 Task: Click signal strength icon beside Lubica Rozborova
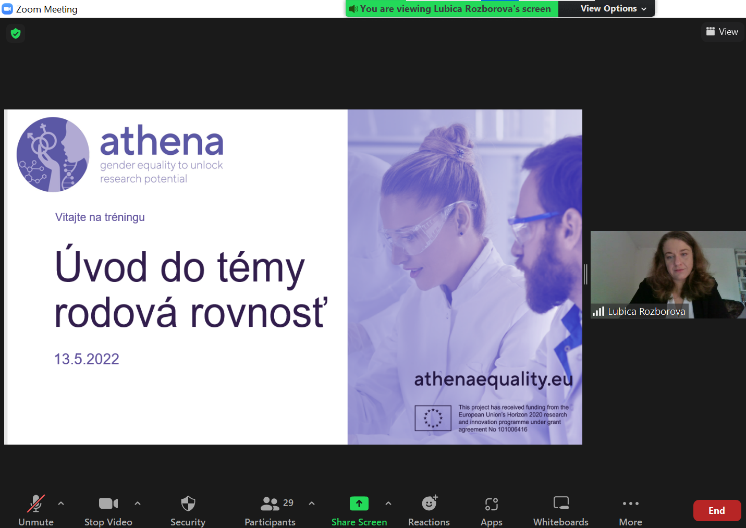coord(598,311)
